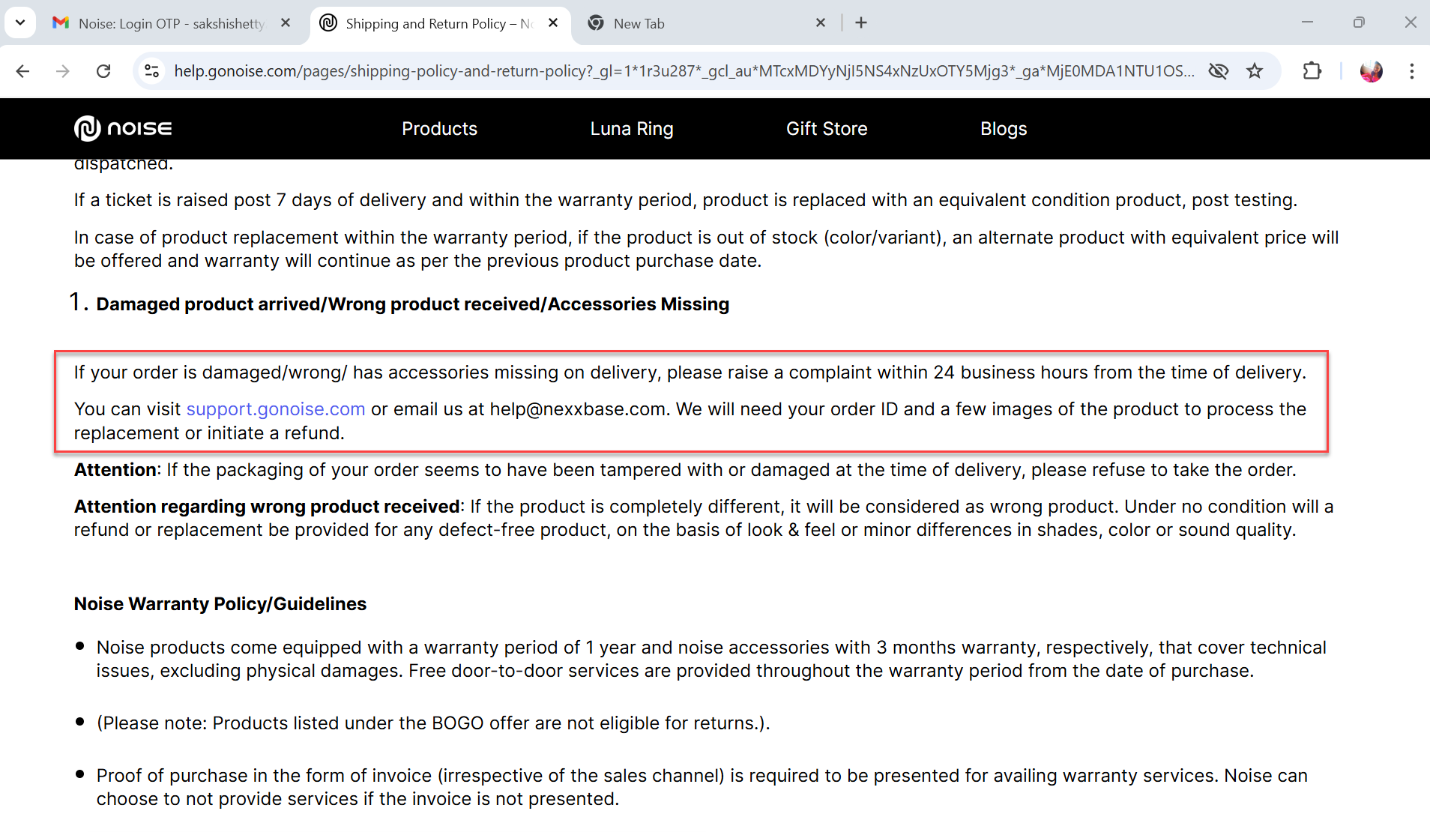Open the Products menu

coord(439,129)
